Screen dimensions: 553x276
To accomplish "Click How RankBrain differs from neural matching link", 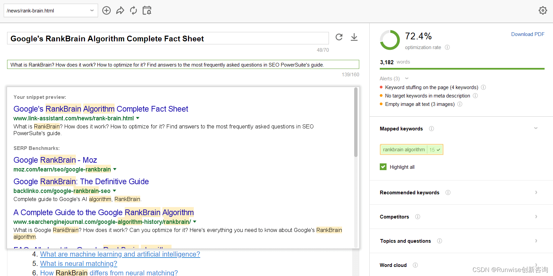I will click(x=109, y=273).
